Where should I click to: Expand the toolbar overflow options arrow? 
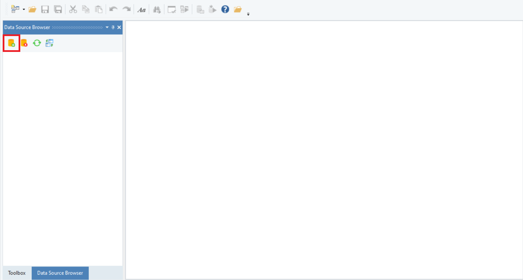(248, 14)
